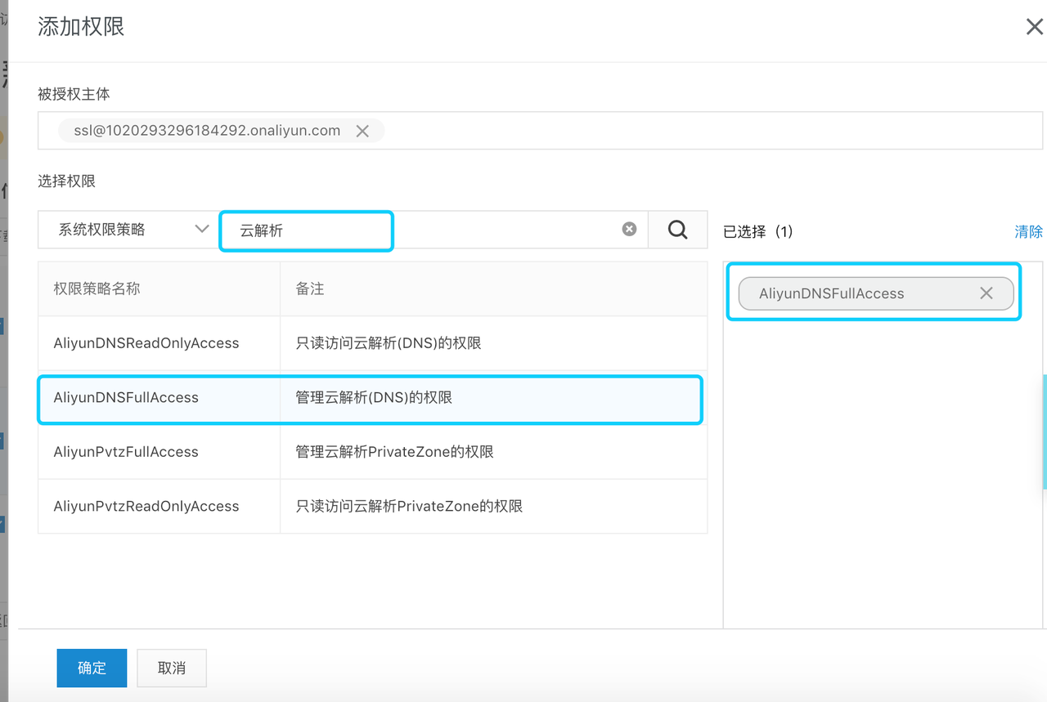Confirm with the 确定 button

point(92,668)
